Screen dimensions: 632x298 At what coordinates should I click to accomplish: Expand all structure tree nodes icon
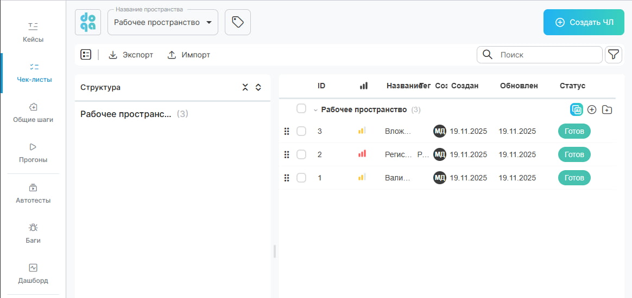(258, 87)
